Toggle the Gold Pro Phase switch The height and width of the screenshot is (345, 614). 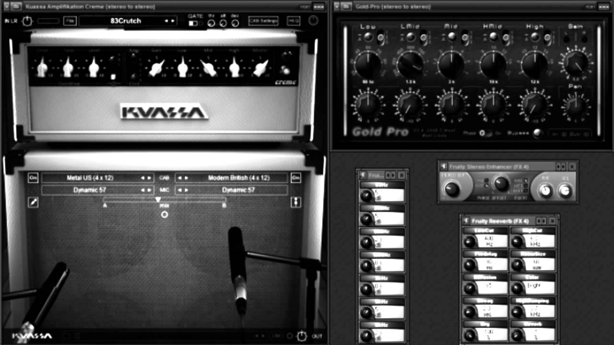coord(485,133)
